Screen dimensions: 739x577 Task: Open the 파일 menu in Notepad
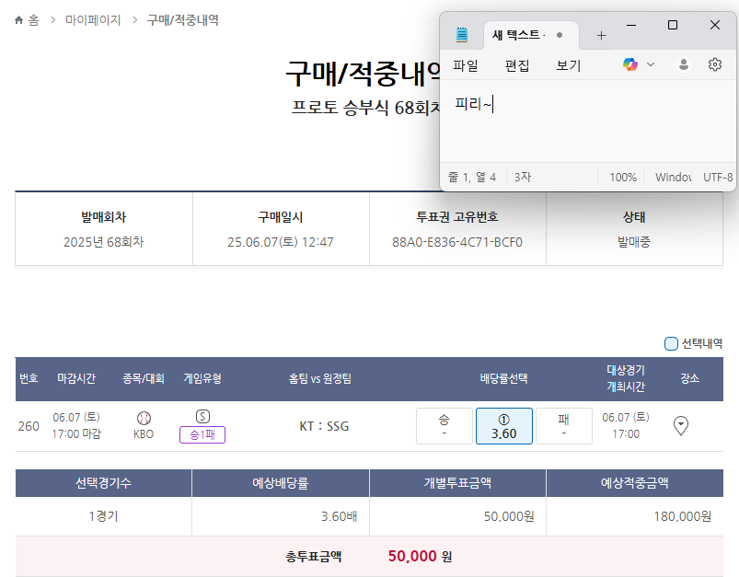coord(466,65)
